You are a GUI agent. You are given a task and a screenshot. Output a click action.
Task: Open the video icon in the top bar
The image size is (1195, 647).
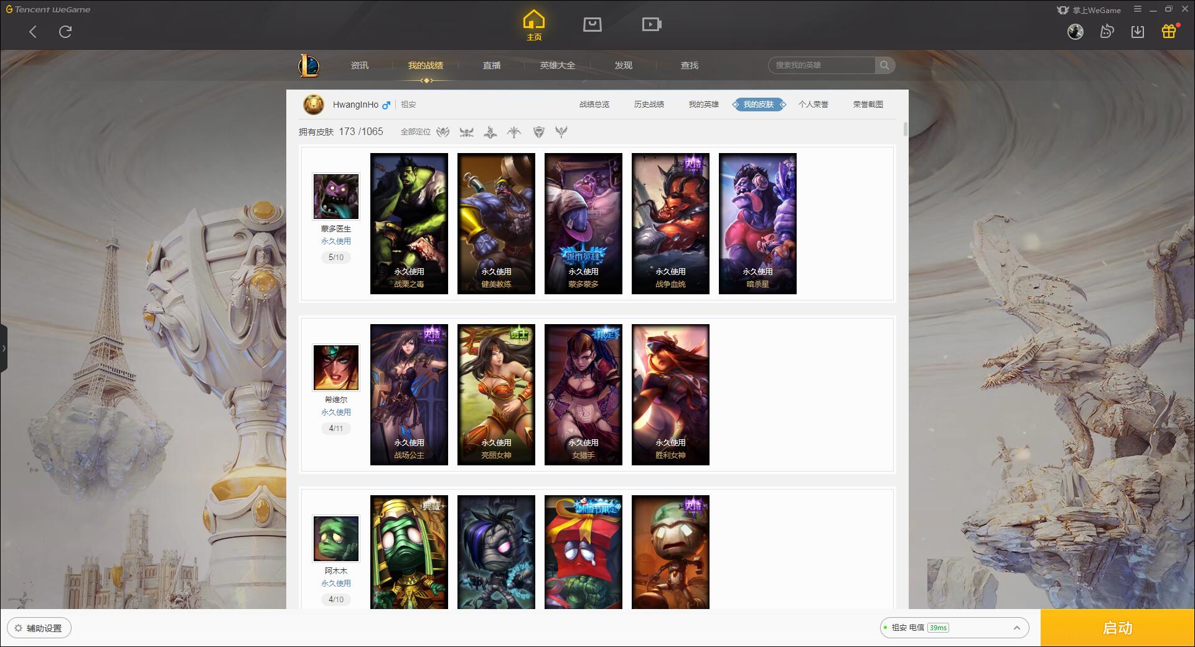pos(652,25)
